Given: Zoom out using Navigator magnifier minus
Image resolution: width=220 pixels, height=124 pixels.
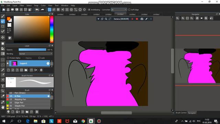Looking at the screenshot, I should [192, 18].
